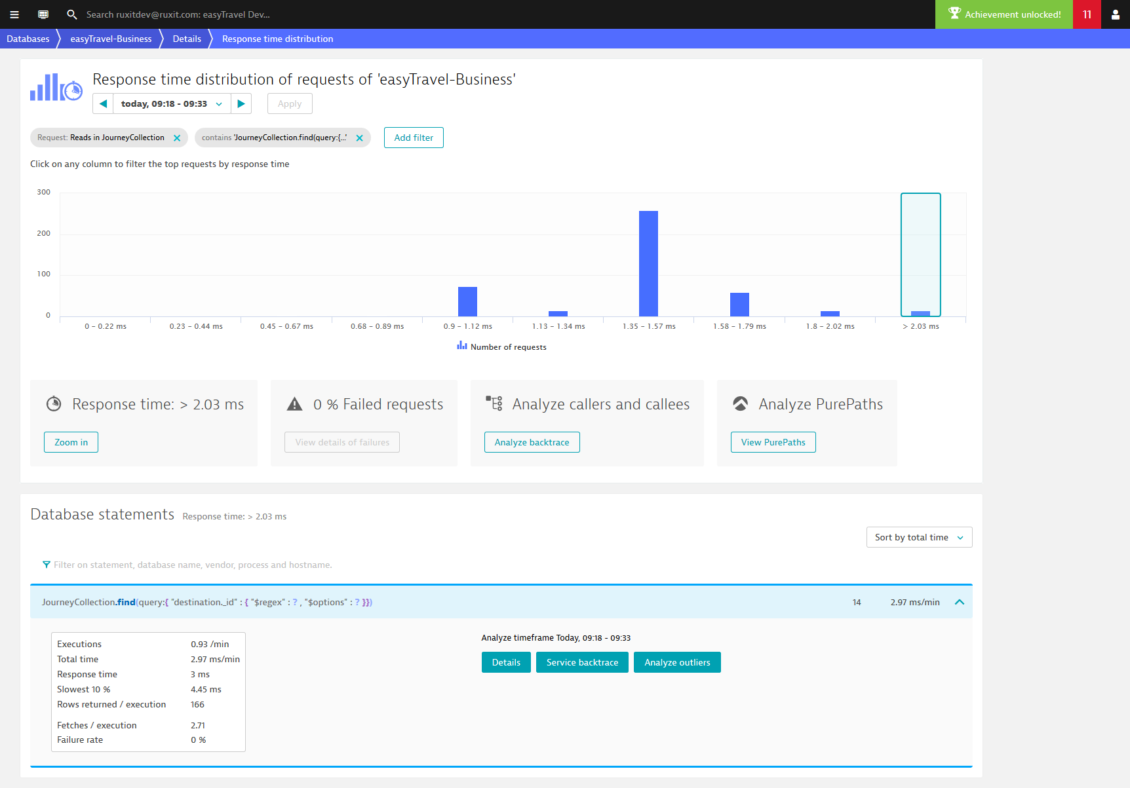Click the JourneyCollection.find statement text

(207, 602)
